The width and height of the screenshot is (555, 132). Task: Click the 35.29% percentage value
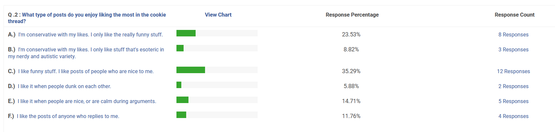pyautogui.click(x=351, y=71)
